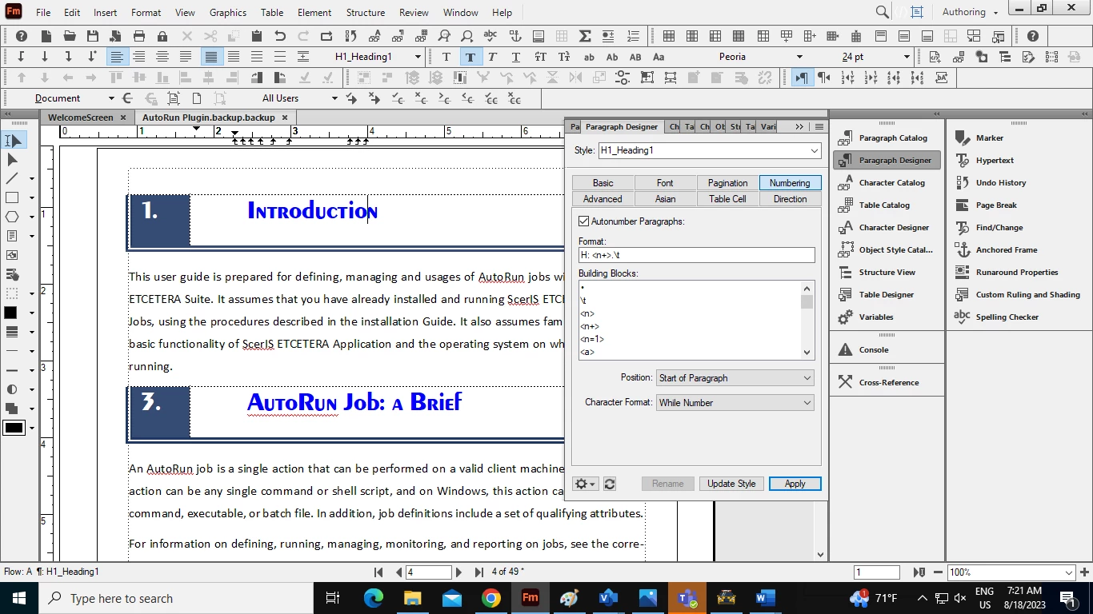The width and height of the screenshot is (1093, 614).
Task: Click in the autonumber Format input field
Action: 696,255
